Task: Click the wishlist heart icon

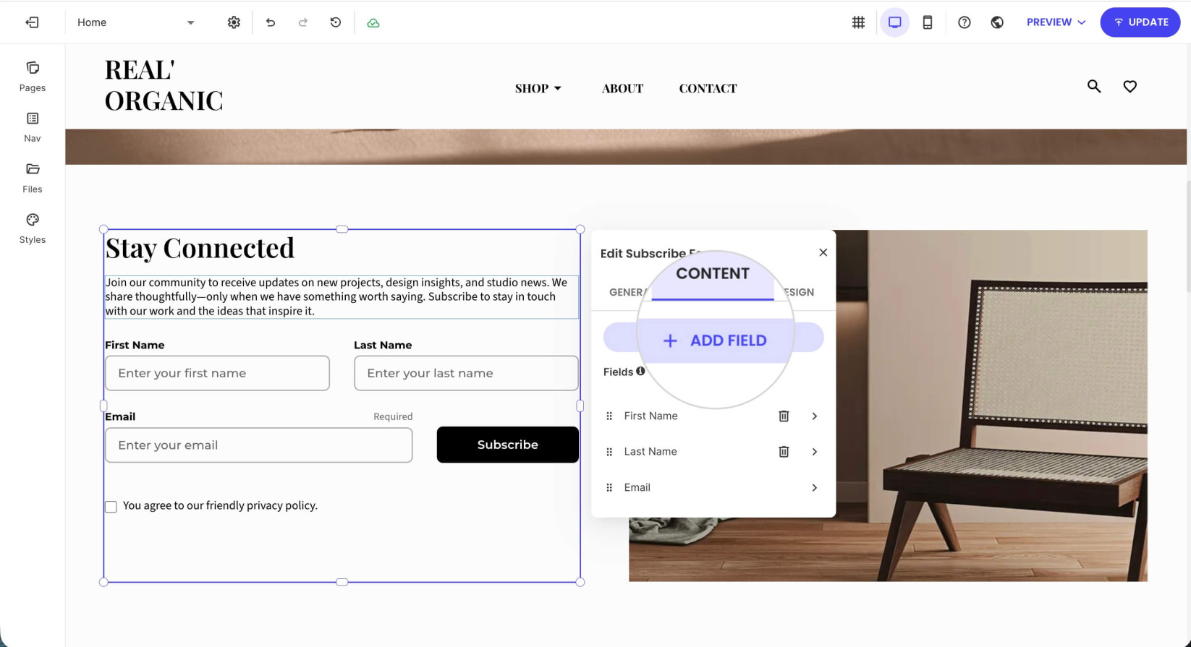Action: [x=1130, y=87]
